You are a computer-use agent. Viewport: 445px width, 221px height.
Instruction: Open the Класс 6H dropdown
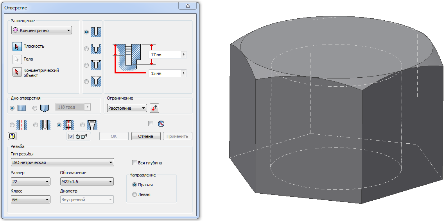(31, 200)
